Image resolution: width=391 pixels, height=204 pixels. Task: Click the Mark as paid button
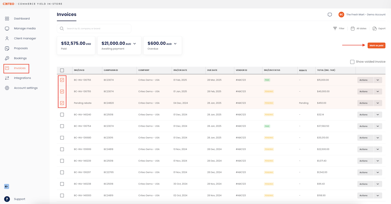pos(376,45)
